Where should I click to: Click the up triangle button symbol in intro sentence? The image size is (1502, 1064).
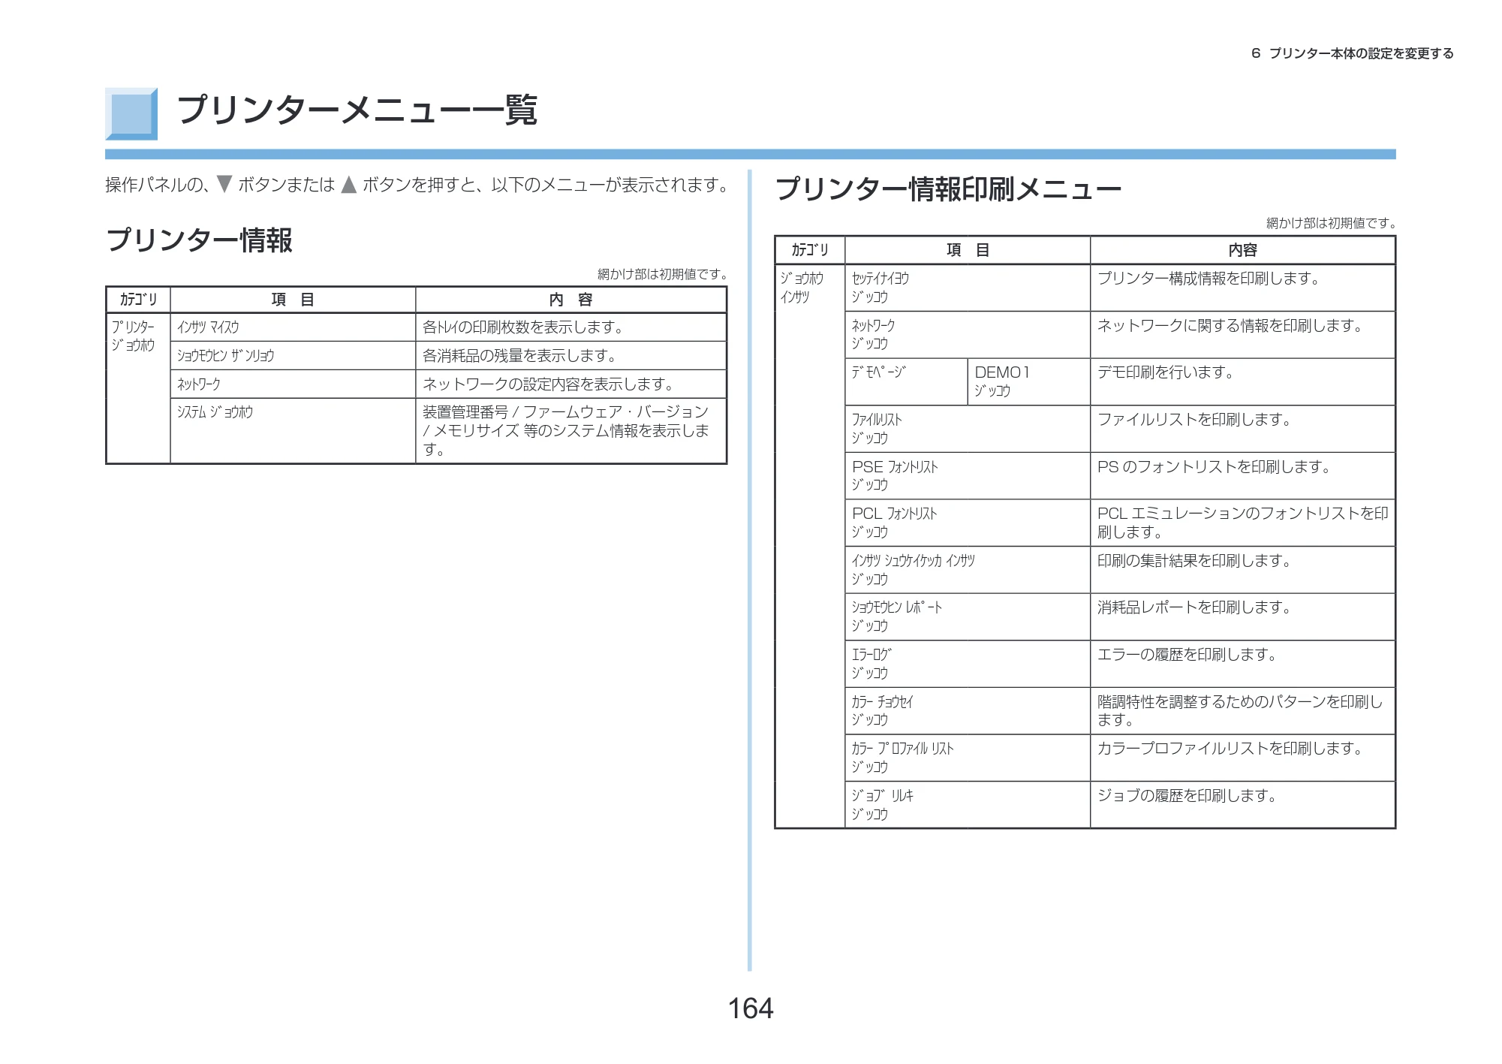348,184
